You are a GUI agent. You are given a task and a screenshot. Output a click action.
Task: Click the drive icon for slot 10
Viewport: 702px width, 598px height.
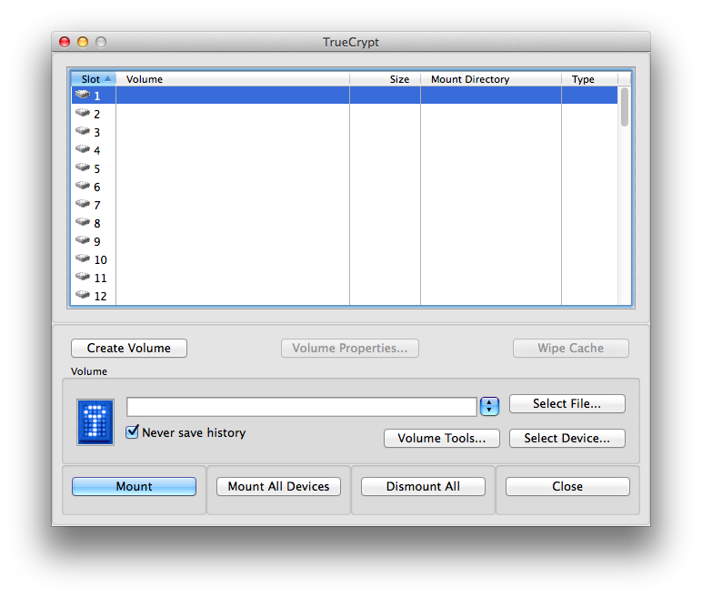tap(83, 258)
